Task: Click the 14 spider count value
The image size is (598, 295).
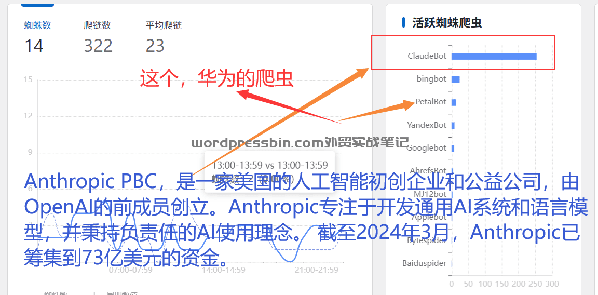Action: 34,46
